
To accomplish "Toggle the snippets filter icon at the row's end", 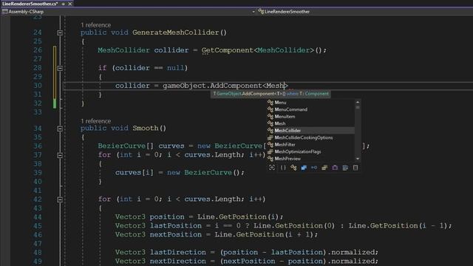I will [355, 168].
